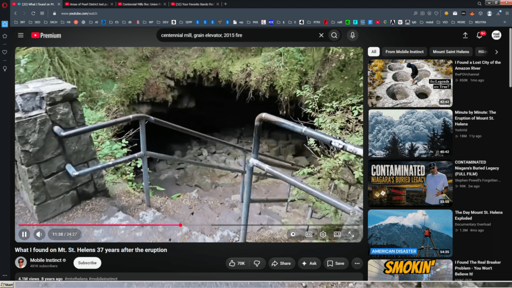
Task: Toggle closed captions in player
Action: [x=308, y=234]
